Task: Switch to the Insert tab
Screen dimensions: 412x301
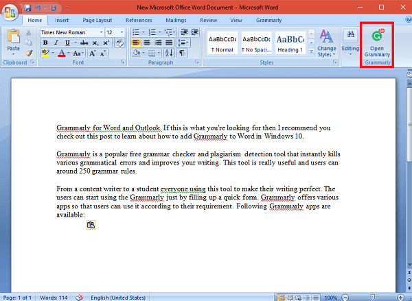Action: (62, 20)
